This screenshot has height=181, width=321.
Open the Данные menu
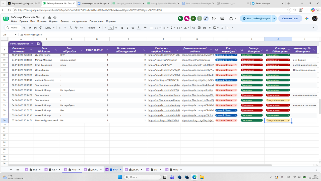[65, 21]
